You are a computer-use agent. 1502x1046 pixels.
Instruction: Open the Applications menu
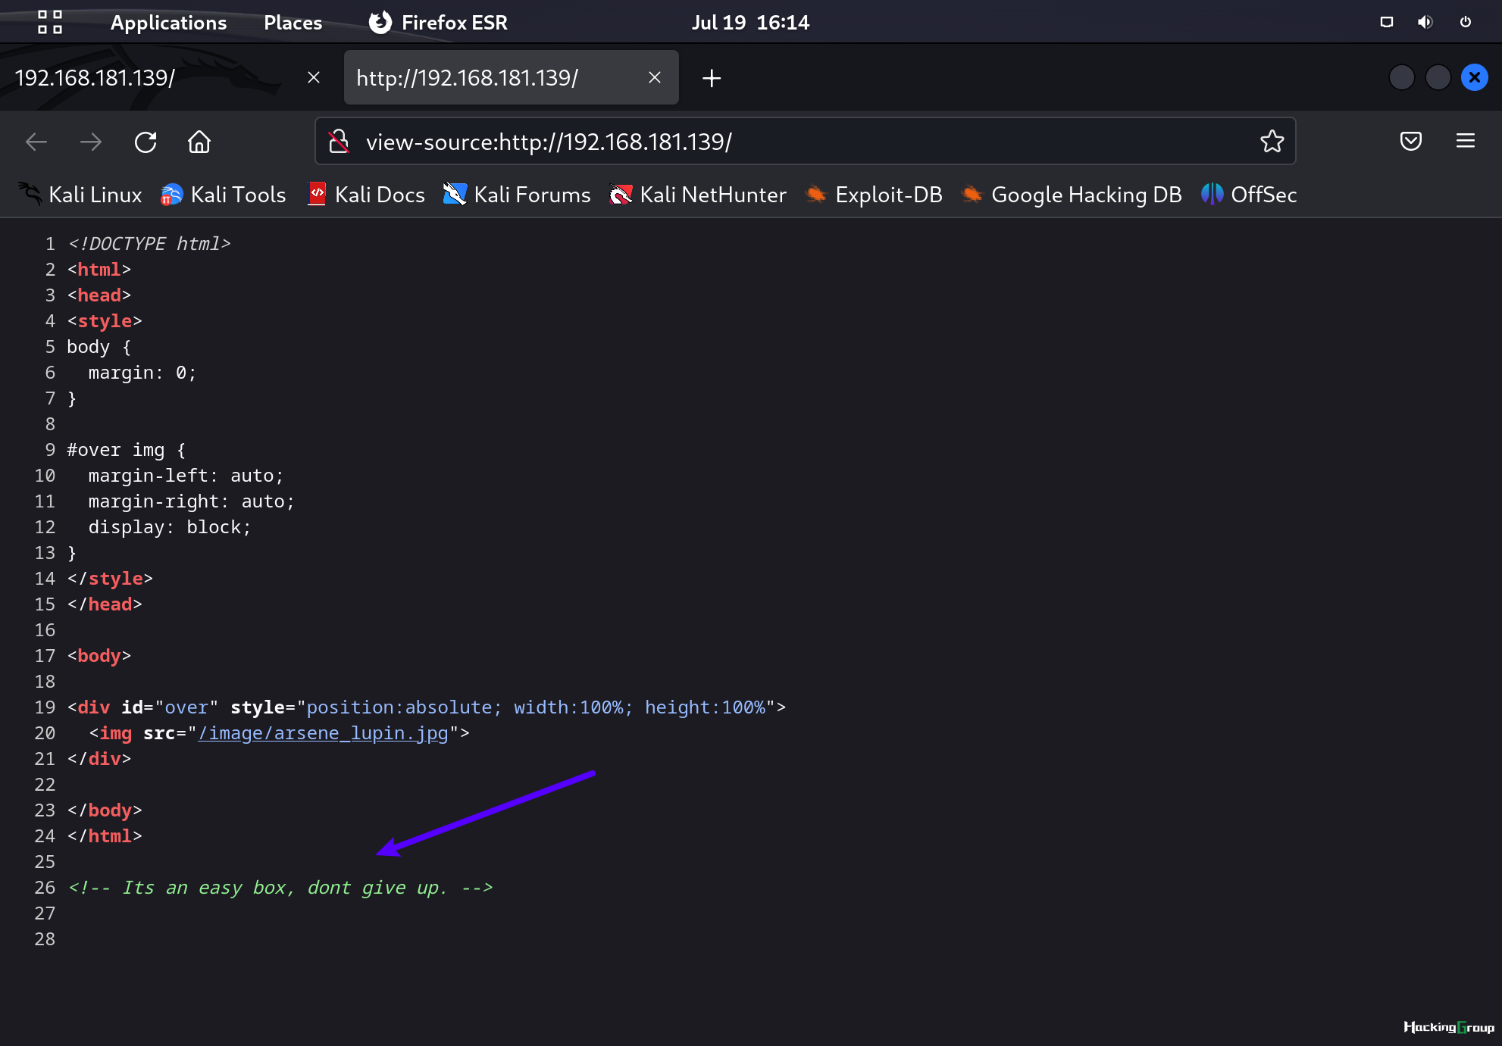coord(168,23)
